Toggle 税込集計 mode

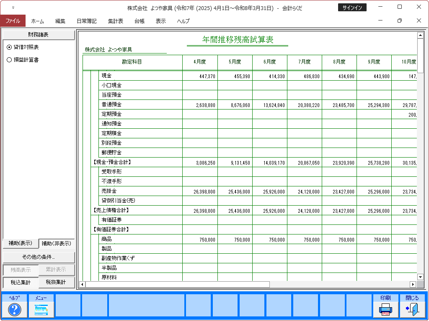[x=21, y=283]
